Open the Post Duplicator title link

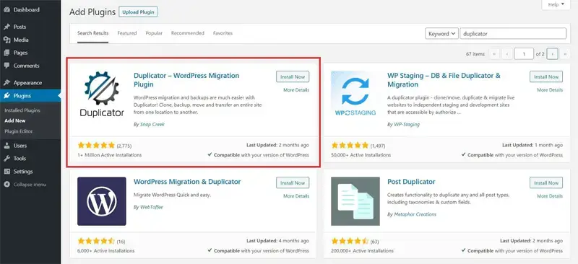click(411, 182)
